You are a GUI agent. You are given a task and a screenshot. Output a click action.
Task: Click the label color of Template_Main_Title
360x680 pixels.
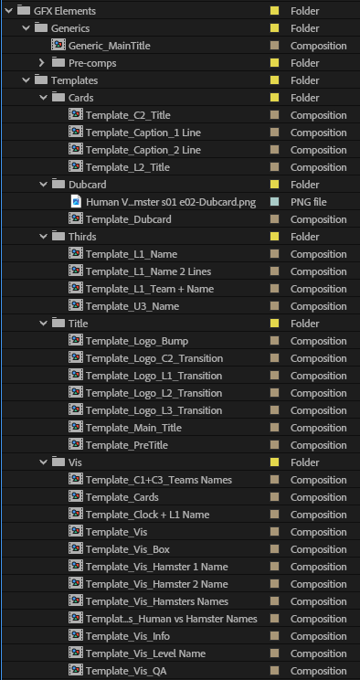[274, 428]
